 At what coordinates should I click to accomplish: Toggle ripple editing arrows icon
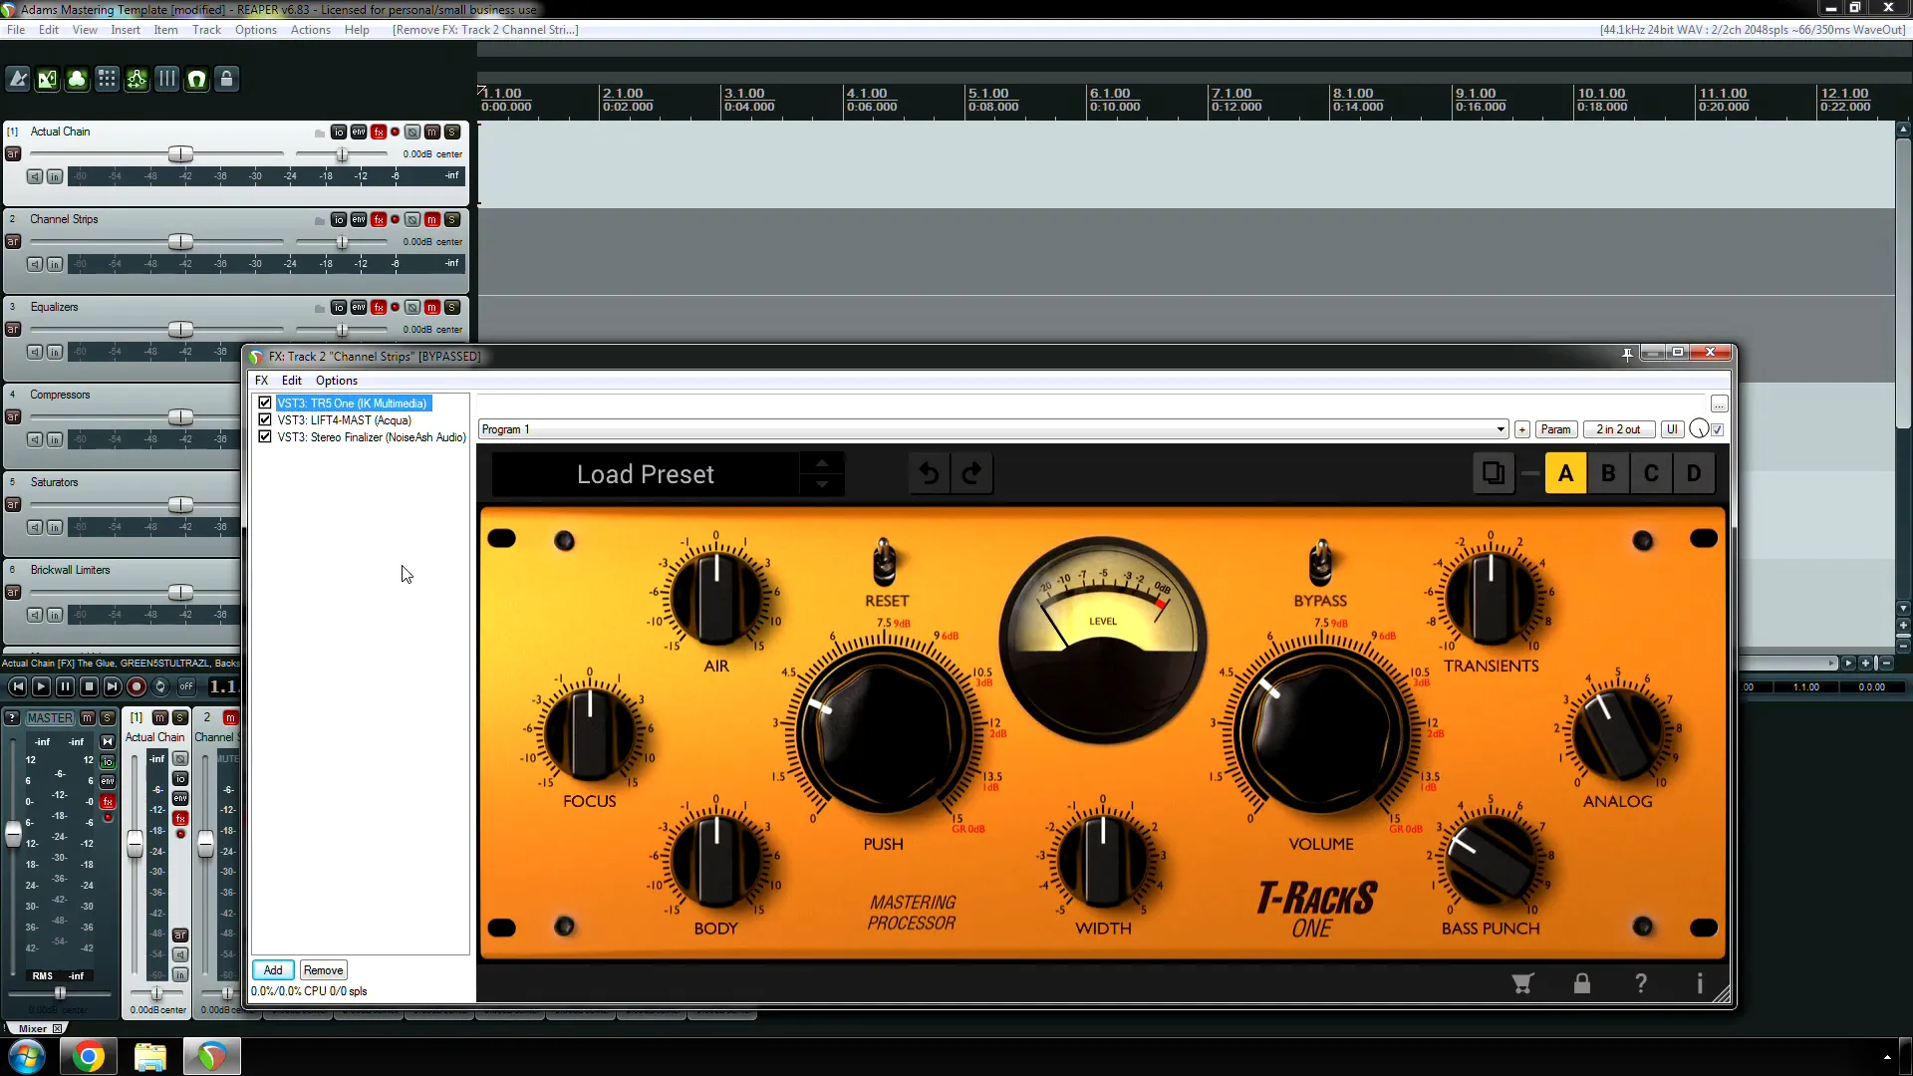[x=137, y=79]
